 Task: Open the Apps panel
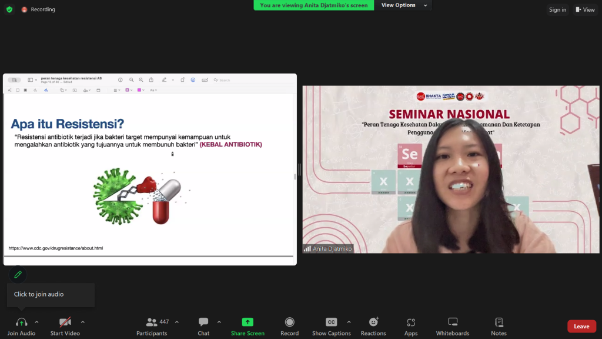point(411,322)
